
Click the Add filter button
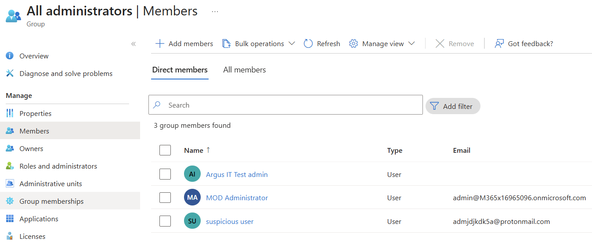coord(453,106)
